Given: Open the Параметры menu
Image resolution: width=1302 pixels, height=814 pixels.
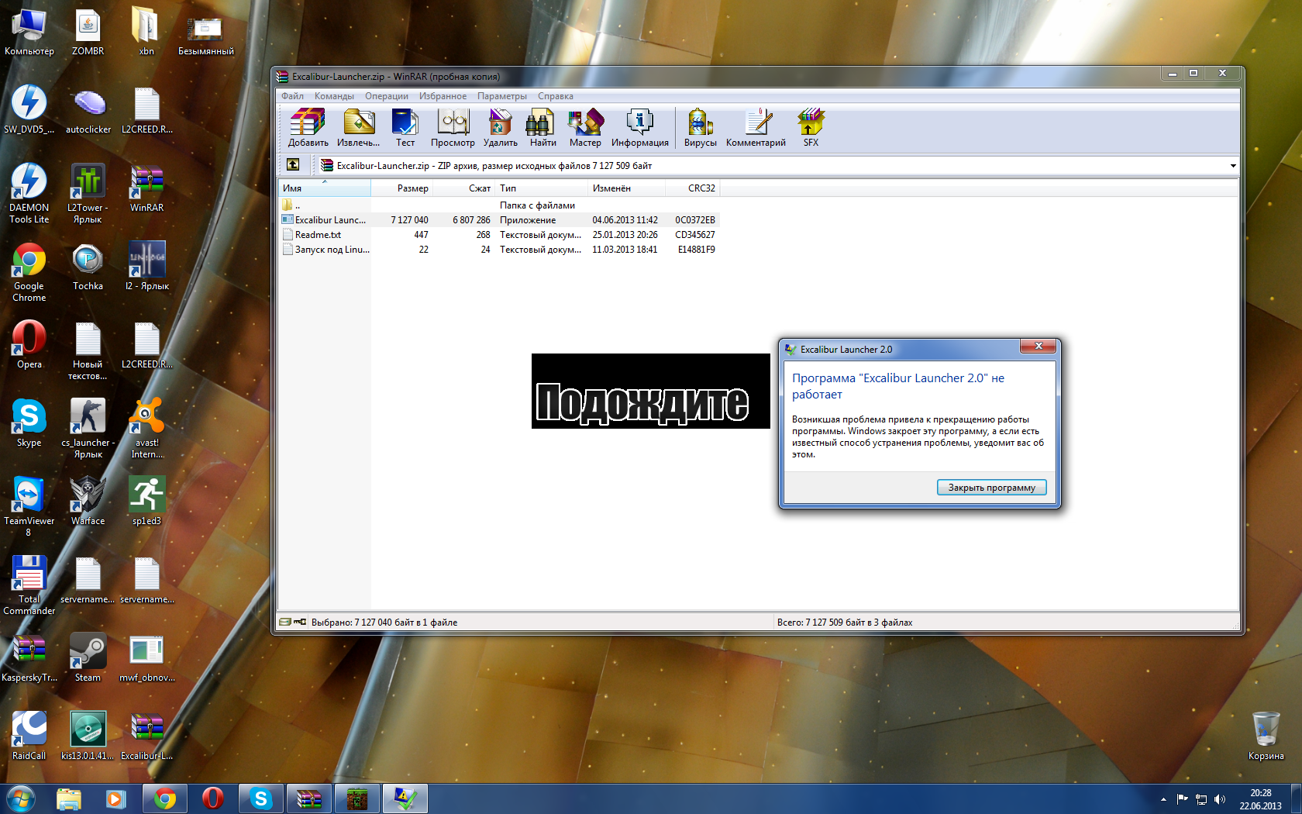Looking at the screenshot, I should click(501, 96).
